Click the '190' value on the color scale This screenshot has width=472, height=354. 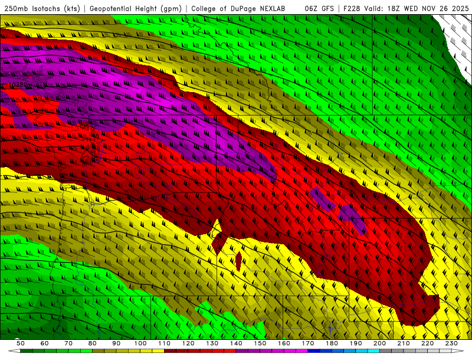pos(356,343)
